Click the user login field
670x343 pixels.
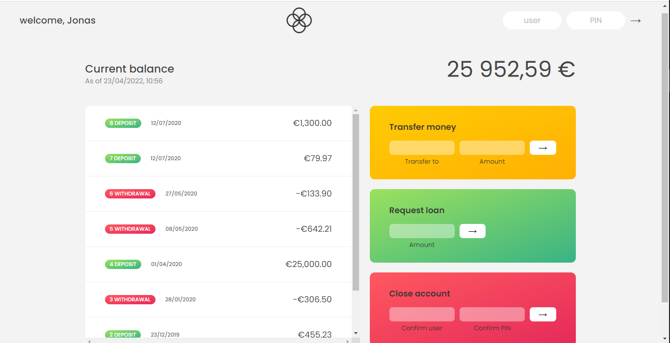[x=532, y=20]
